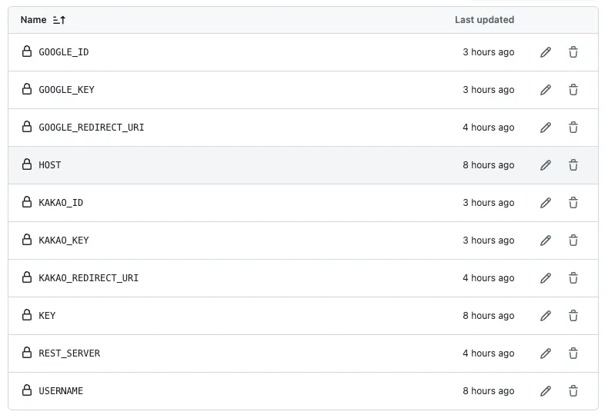The width and height of the screenshot is (608, 418).
Task: Delete the GOOGLE_ID secret
Action: pyautogui.click(x=573, y=52)
